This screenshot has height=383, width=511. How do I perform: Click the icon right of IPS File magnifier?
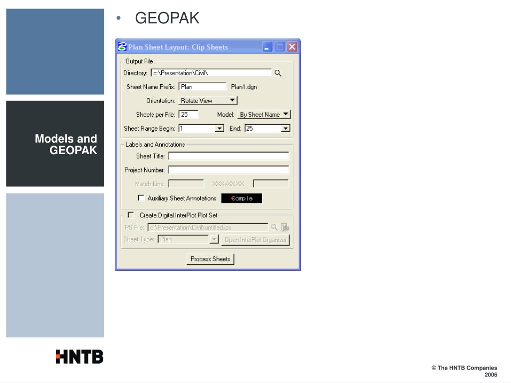pos(285,227)
